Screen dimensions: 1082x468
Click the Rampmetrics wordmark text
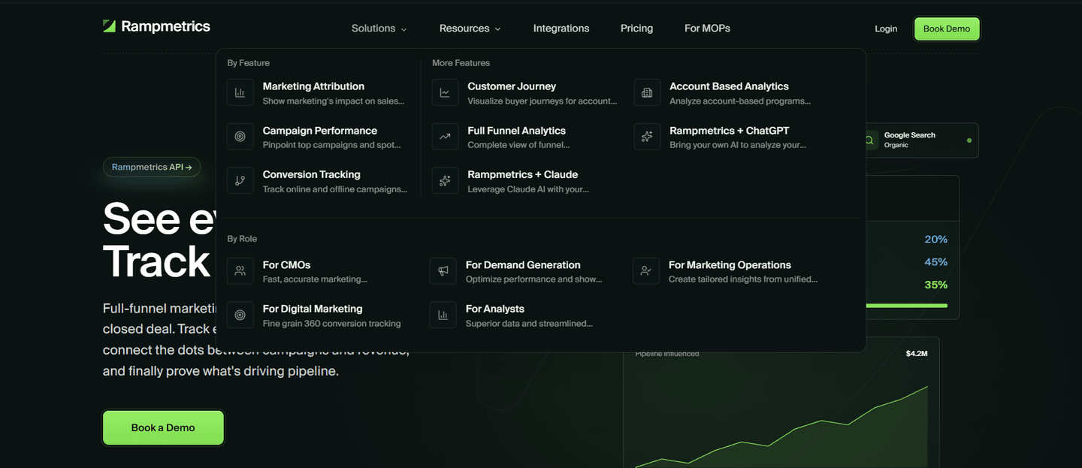pyautogui.click(x=165, y=26)
